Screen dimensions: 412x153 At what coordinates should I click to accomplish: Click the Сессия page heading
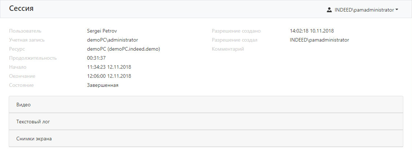[x=21, y=9]
